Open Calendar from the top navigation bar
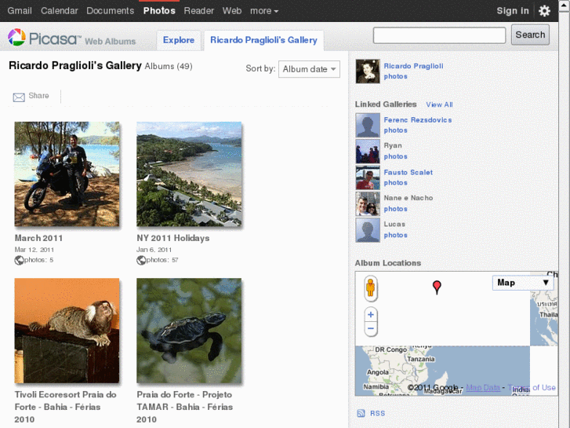Screen dimensions: 570x428 (59, 11)
